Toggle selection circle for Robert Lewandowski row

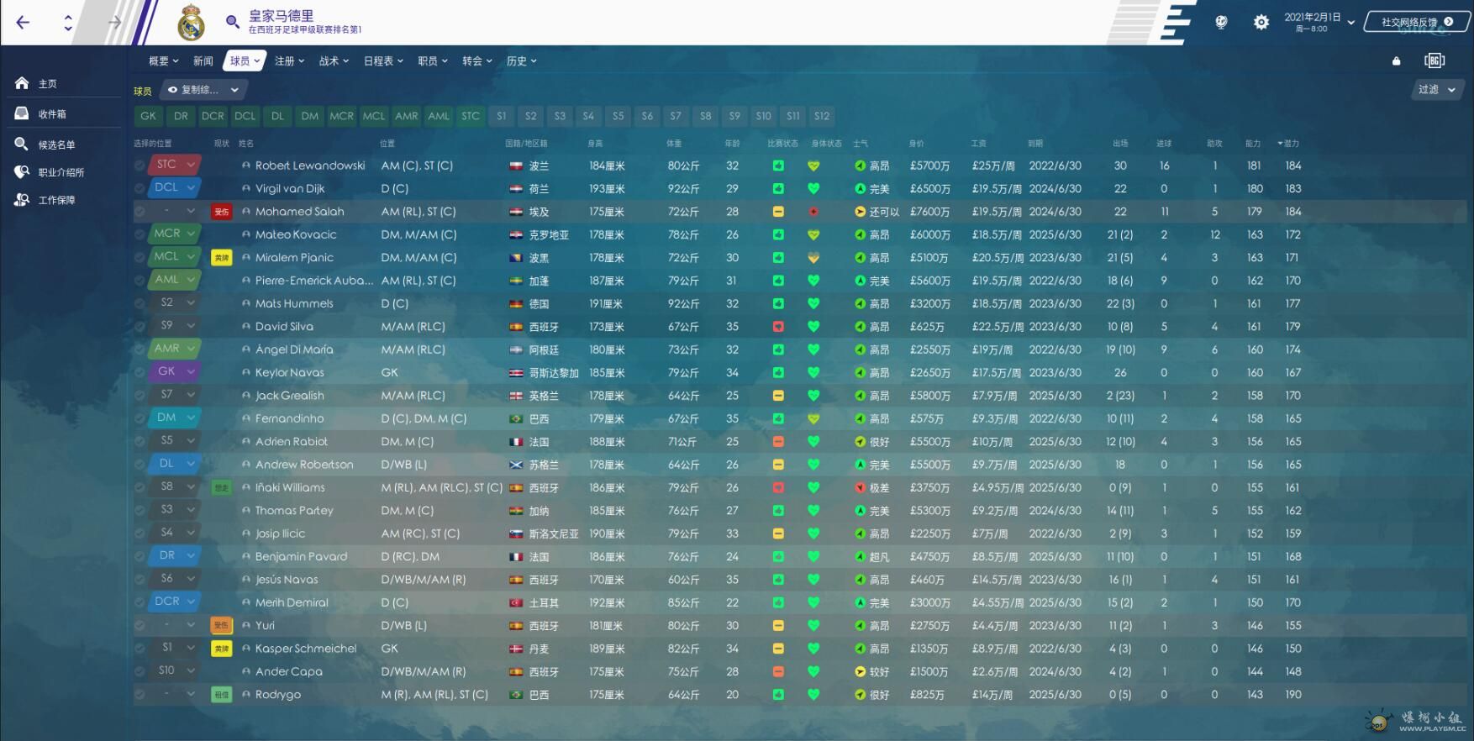pos(140,166)
